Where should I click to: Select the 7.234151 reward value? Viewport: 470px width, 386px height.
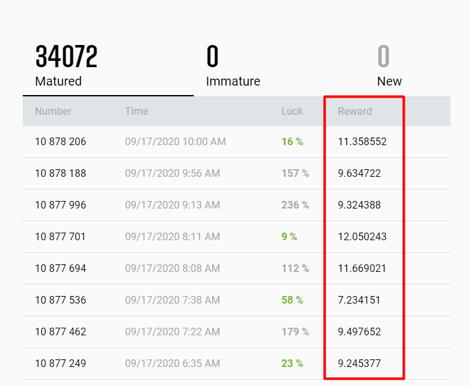point(359,300)
